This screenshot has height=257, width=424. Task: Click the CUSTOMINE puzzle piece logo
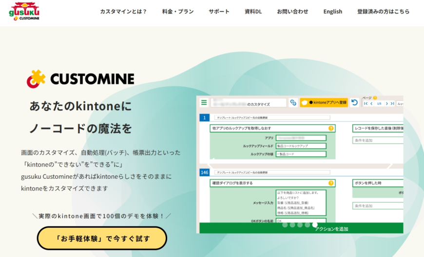[x=36, y=79]
